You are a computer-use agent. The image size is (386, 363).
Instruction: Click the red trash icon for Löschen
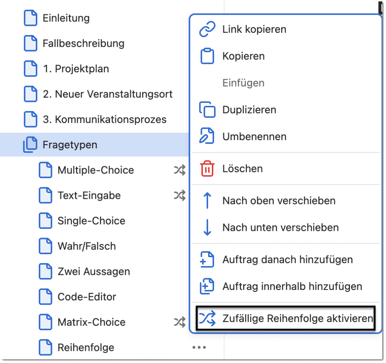(x=207, y=169)
